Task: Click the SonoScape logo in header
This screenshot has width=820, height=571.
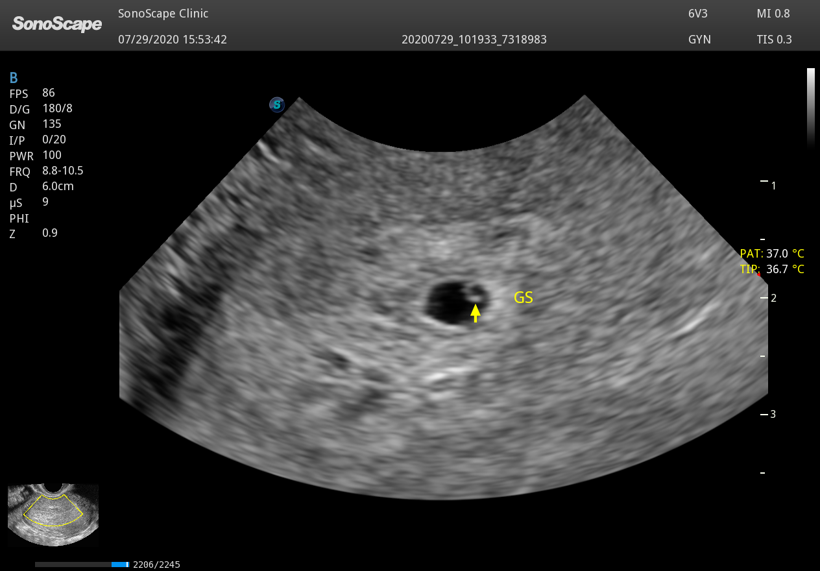Action: pos(57,25)
